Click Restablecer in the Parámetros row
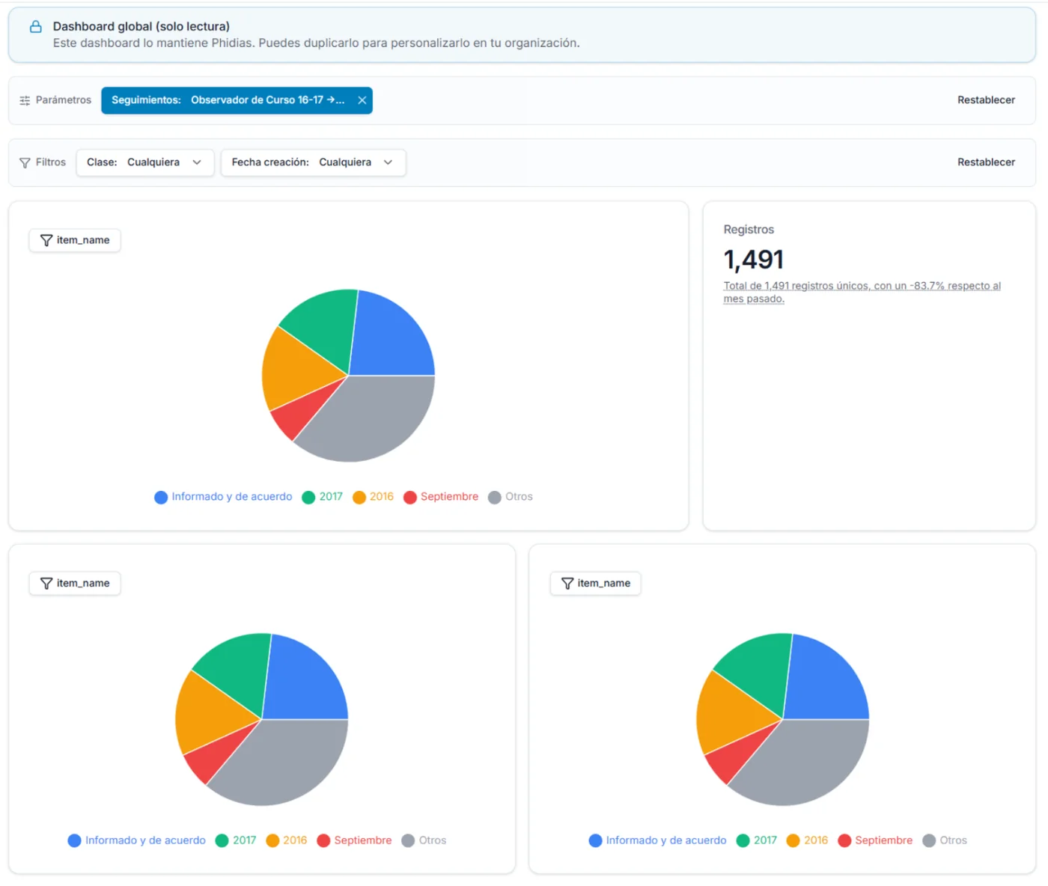This screenshot has height=886, width=1048. click(x=986, y=100)
